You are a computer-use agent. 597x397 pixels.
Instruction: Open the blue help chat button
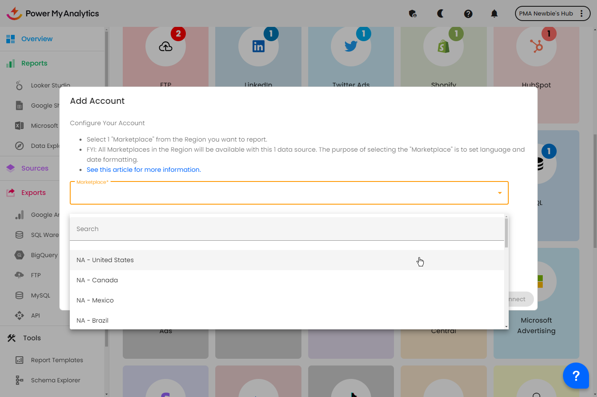point(576,376)
